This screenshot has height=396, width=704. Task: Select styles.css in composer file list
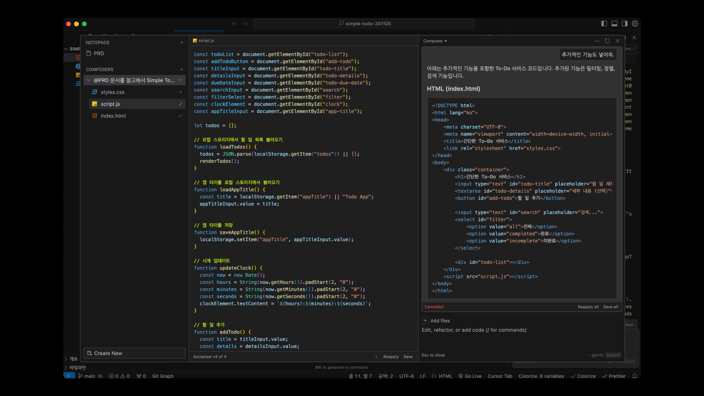pos(113,92)
